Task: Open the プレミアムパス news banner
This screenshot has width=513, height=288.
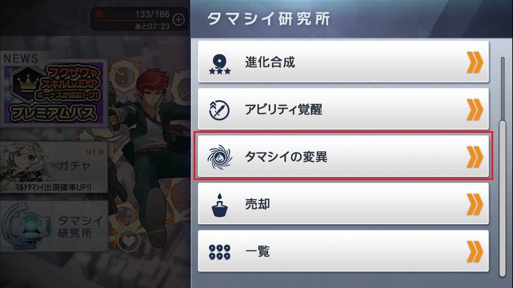Action: [54, 93]
